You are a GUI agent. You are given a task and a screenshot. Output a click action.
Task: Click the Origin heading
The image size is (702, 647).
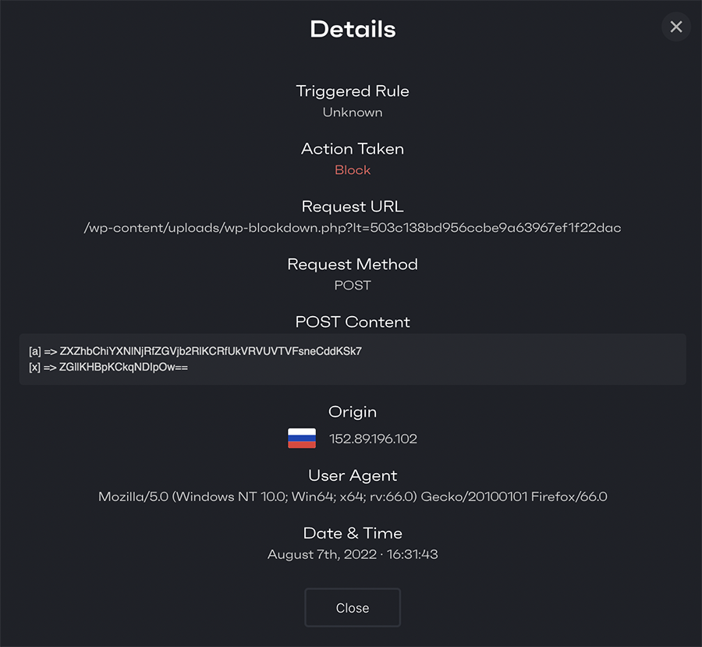coord(353,412)
